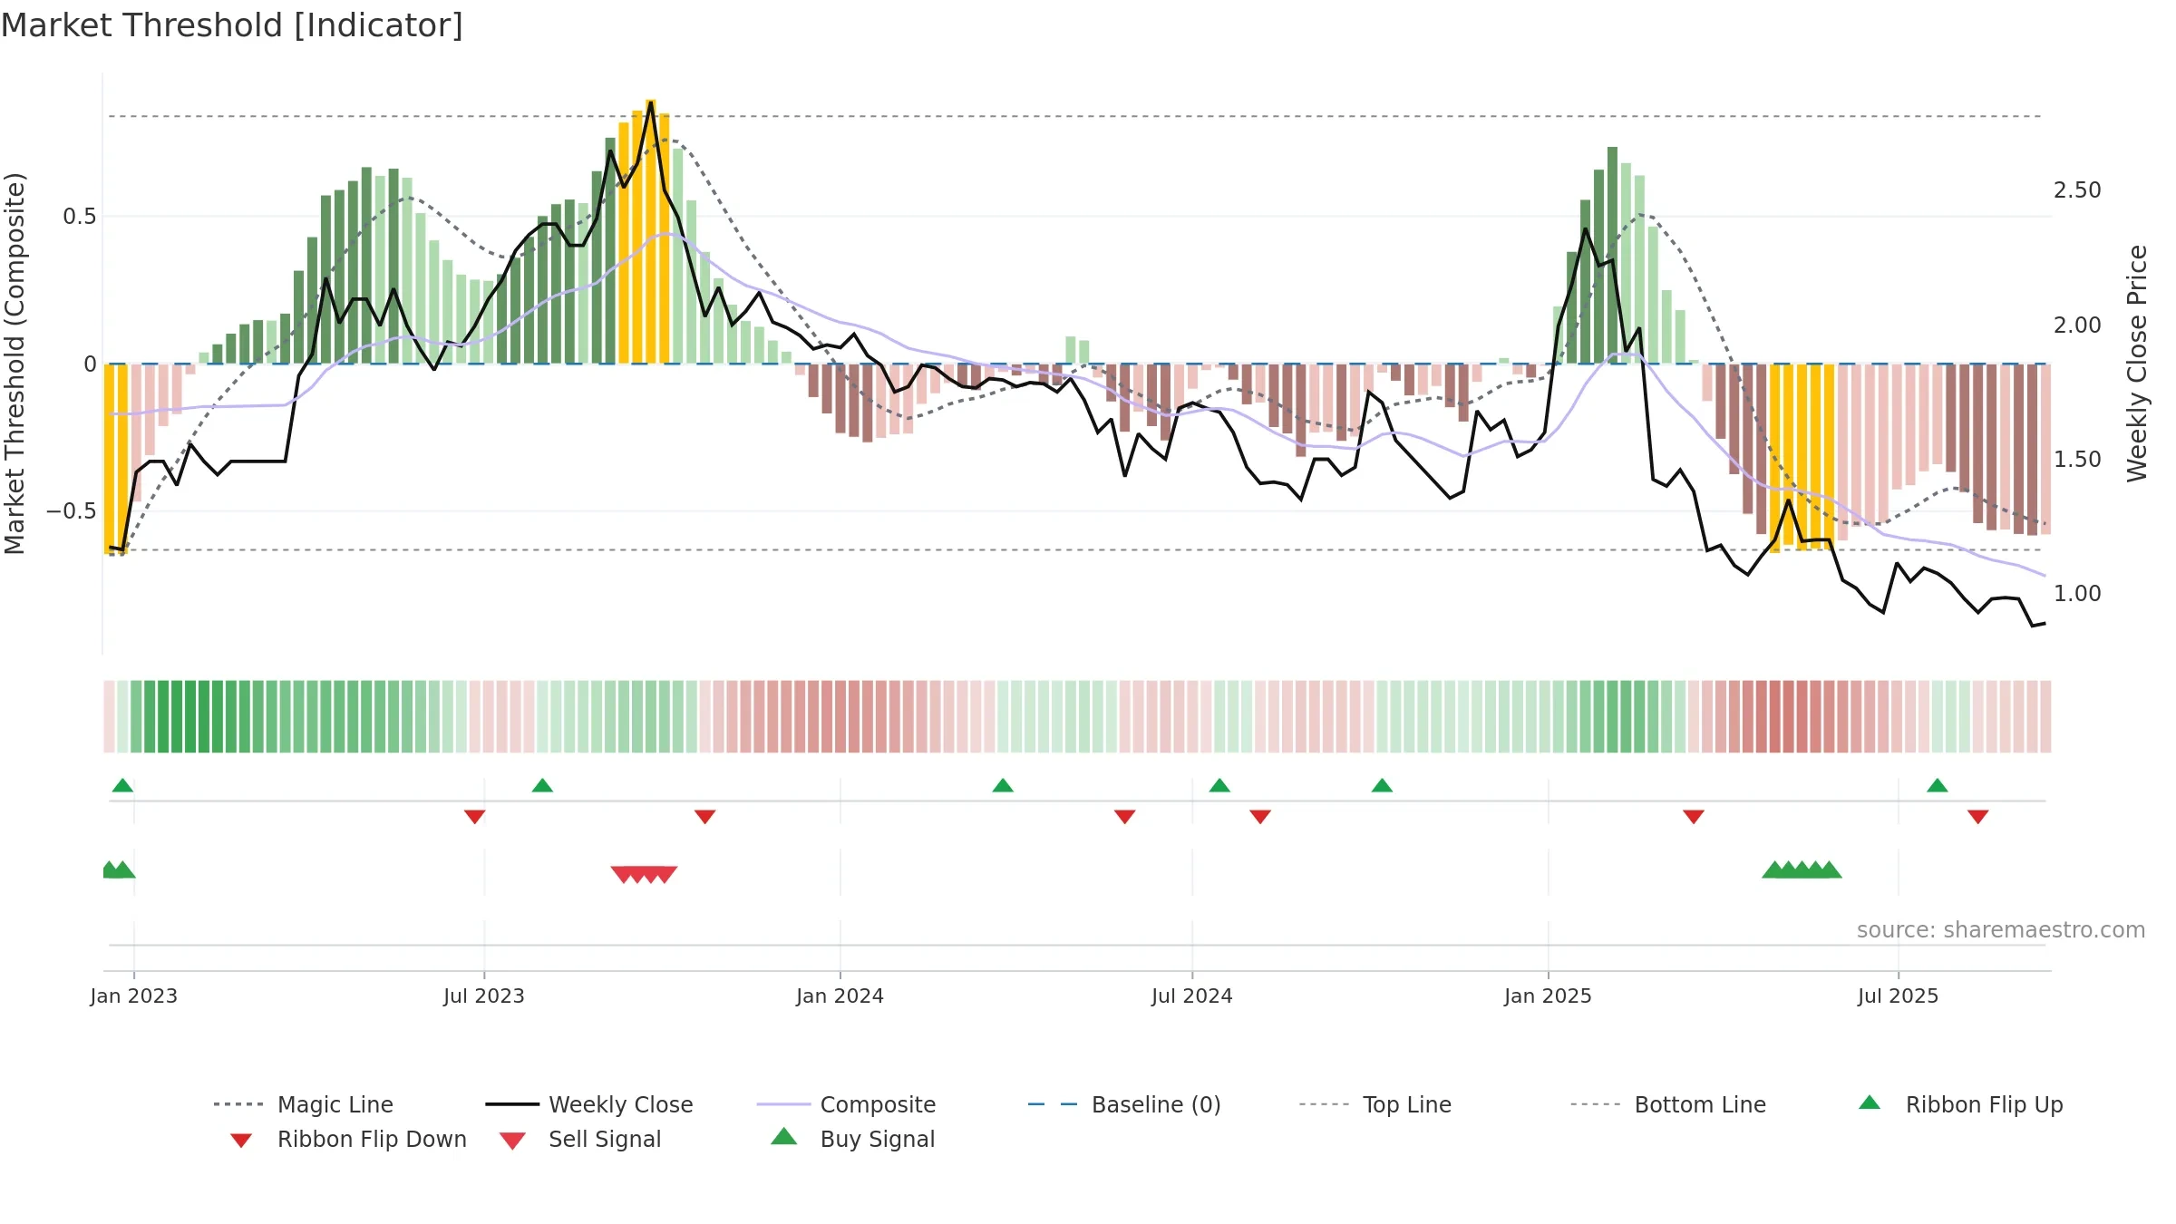
Task: Click the ribbon flip up marker in spring 2024
Action: (x=1003, y=785)
